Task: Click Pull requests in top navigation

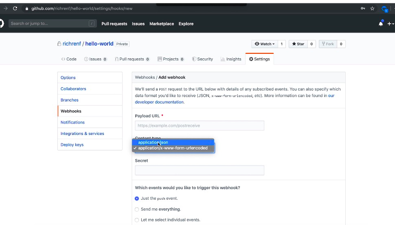Action: (x=114, y=24)
